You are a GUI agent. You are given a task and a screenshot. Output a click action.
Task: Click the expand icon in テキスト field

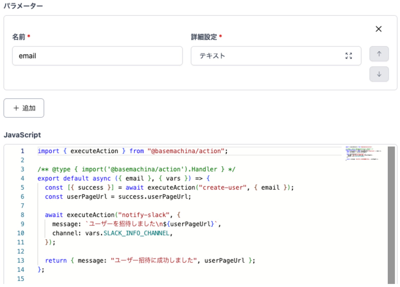(349, 56)
